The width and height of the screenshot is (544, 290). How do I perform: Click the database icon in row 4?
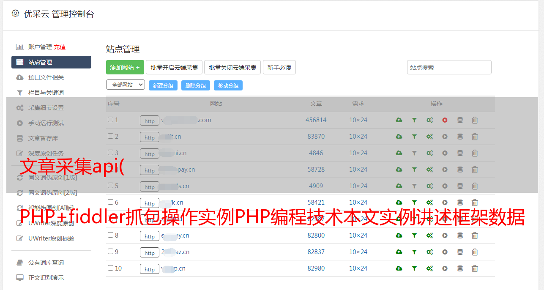coord(460,170)
